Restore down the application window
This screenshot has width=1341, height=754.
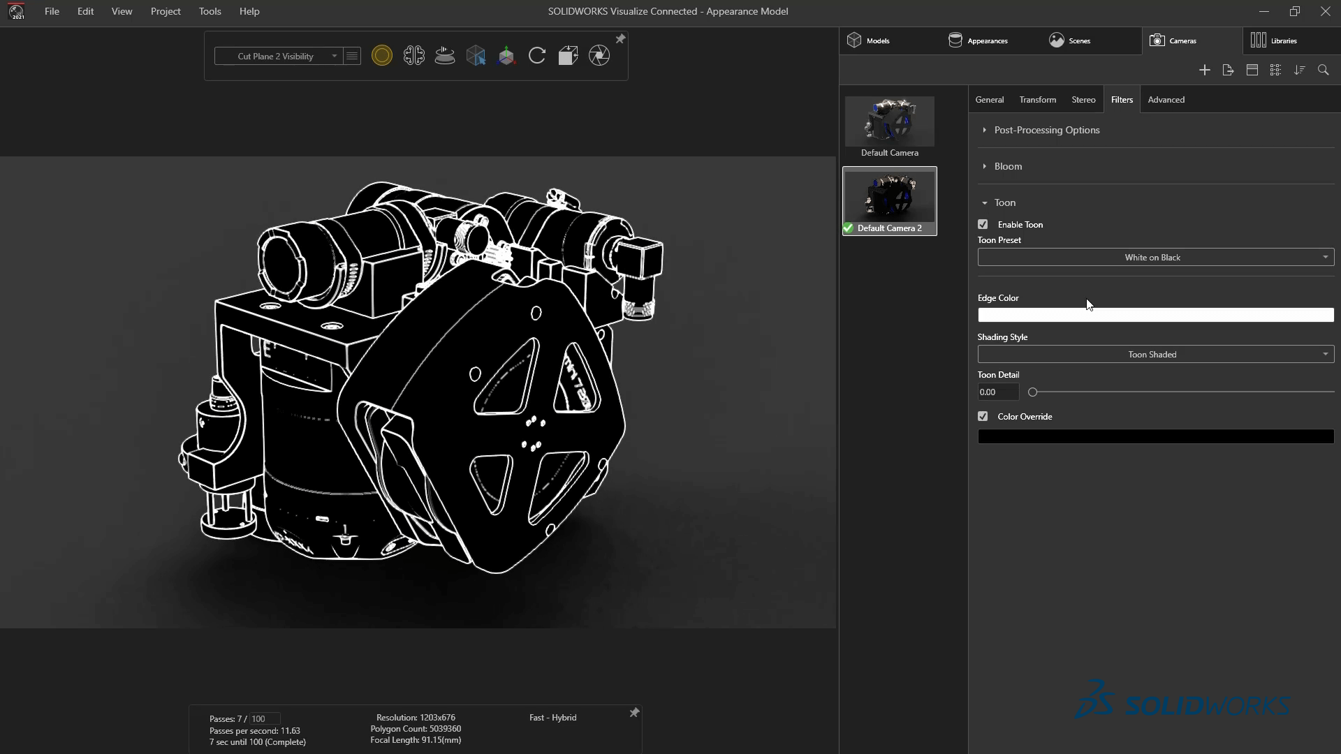1294,11
